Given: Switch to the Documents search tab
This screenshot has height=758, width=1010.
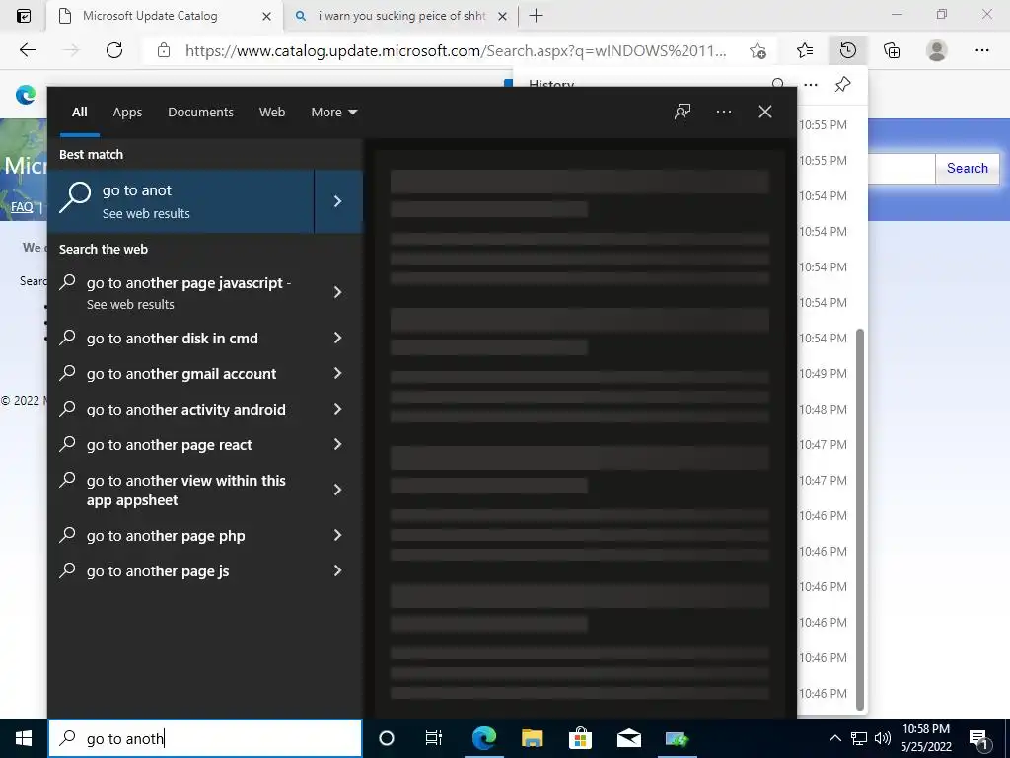Looking at the screenshot, I should (200, 112).
